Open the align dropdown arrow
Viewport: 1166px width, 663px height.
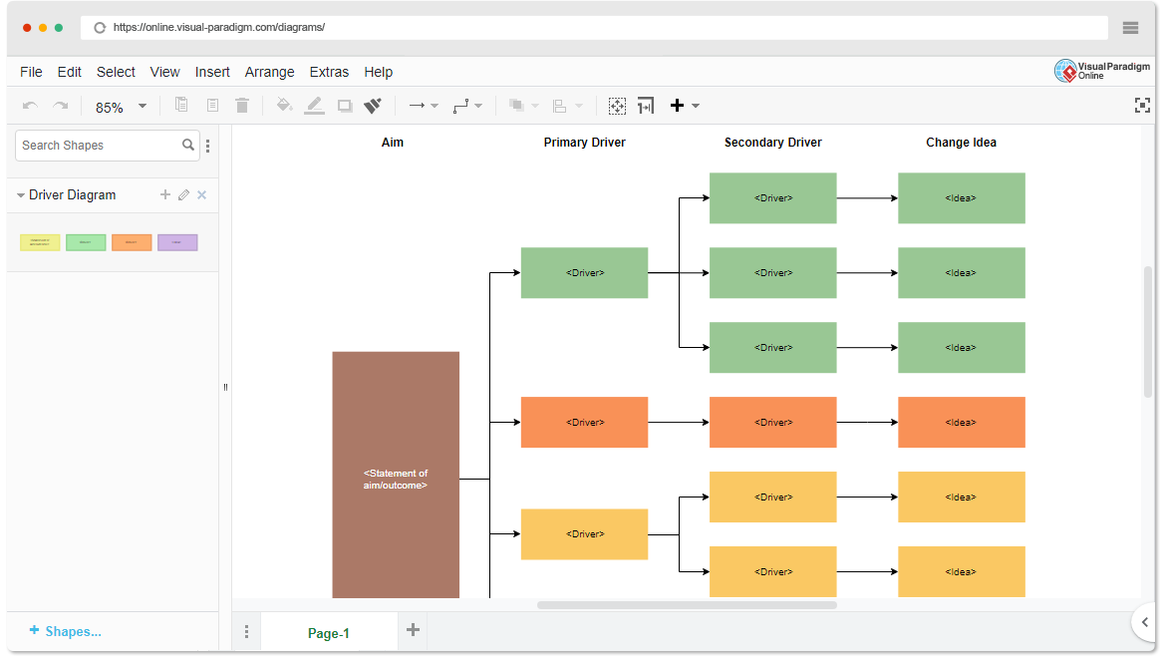[x=579, y=106]
